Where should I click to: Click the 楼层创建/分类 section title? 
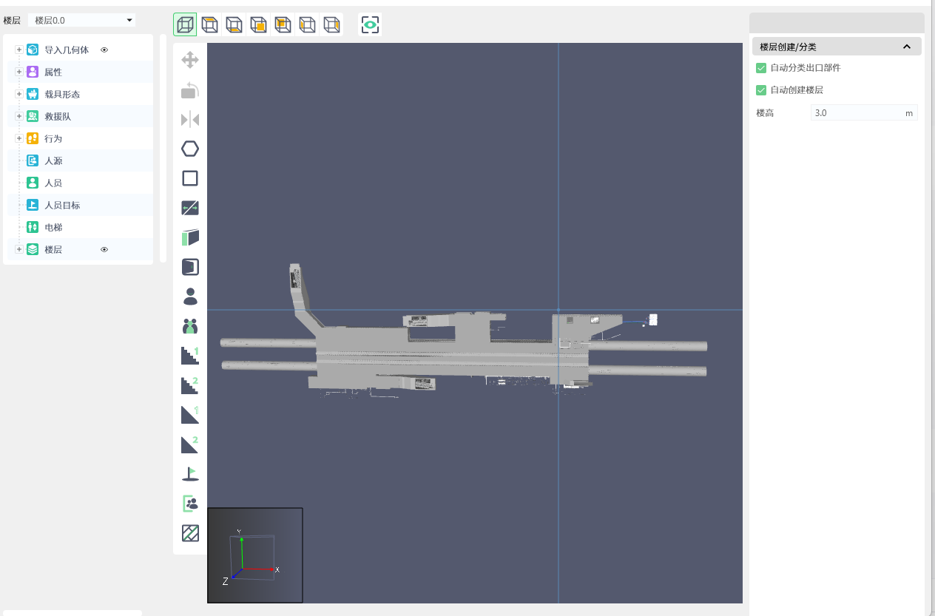click(x=788, y=47)
